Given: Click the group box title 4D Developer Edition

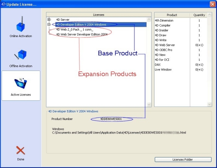Looking at the screenshot, I should (x=73, y=111).
